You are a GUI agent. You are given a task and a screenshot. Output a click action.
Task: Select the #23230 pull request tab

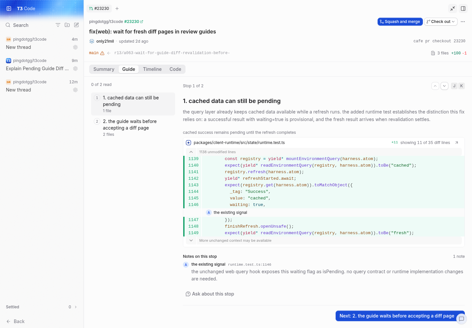point(99,9)
